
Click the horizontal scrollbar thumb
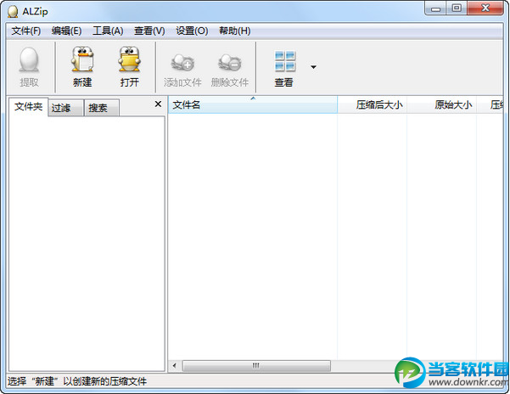pyautogui.click(x=256, y=366)
